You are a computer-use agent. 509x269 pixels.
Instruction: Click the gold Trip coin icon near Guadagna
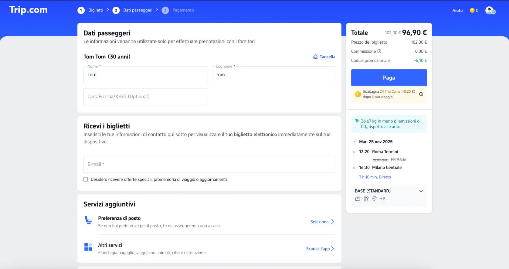tap(358, 94)
